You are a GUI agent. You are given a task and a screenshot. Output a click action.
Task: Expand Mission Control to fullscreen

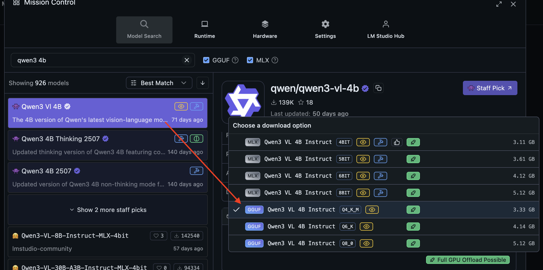tap(498, 4)
